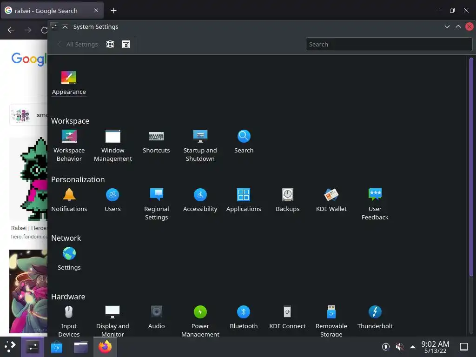Open the application launcher in taskbar
Screen dimensions: 476x357
point(10,346)
